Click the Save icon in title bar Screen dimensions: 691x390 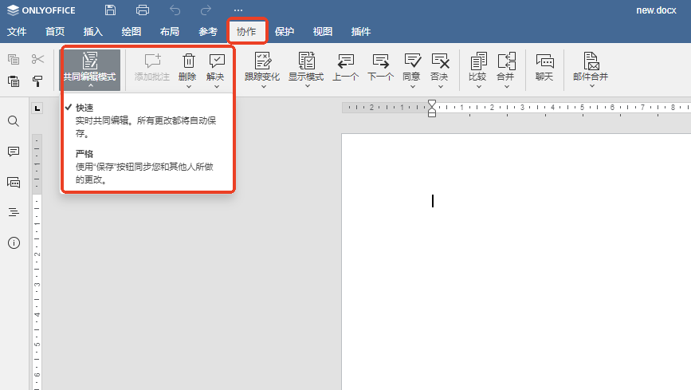(x=110, y=10)
